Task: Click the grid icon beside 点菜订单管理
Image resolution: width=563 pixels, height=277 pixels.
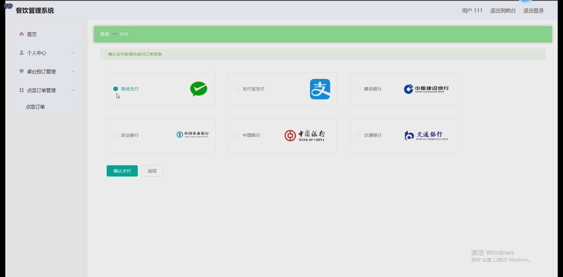Action: (x=21, y=90)
